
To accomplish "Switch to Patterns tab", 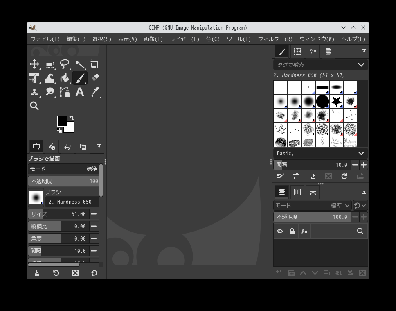I will click(297, 52).
